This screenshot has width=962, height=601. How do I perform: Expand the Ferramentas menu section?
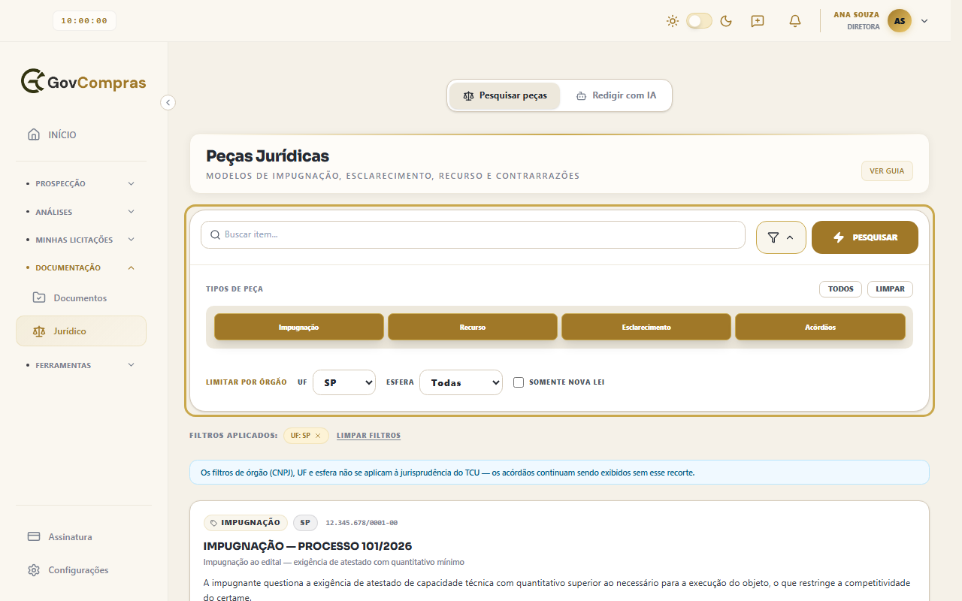click(x=81, y=365)
